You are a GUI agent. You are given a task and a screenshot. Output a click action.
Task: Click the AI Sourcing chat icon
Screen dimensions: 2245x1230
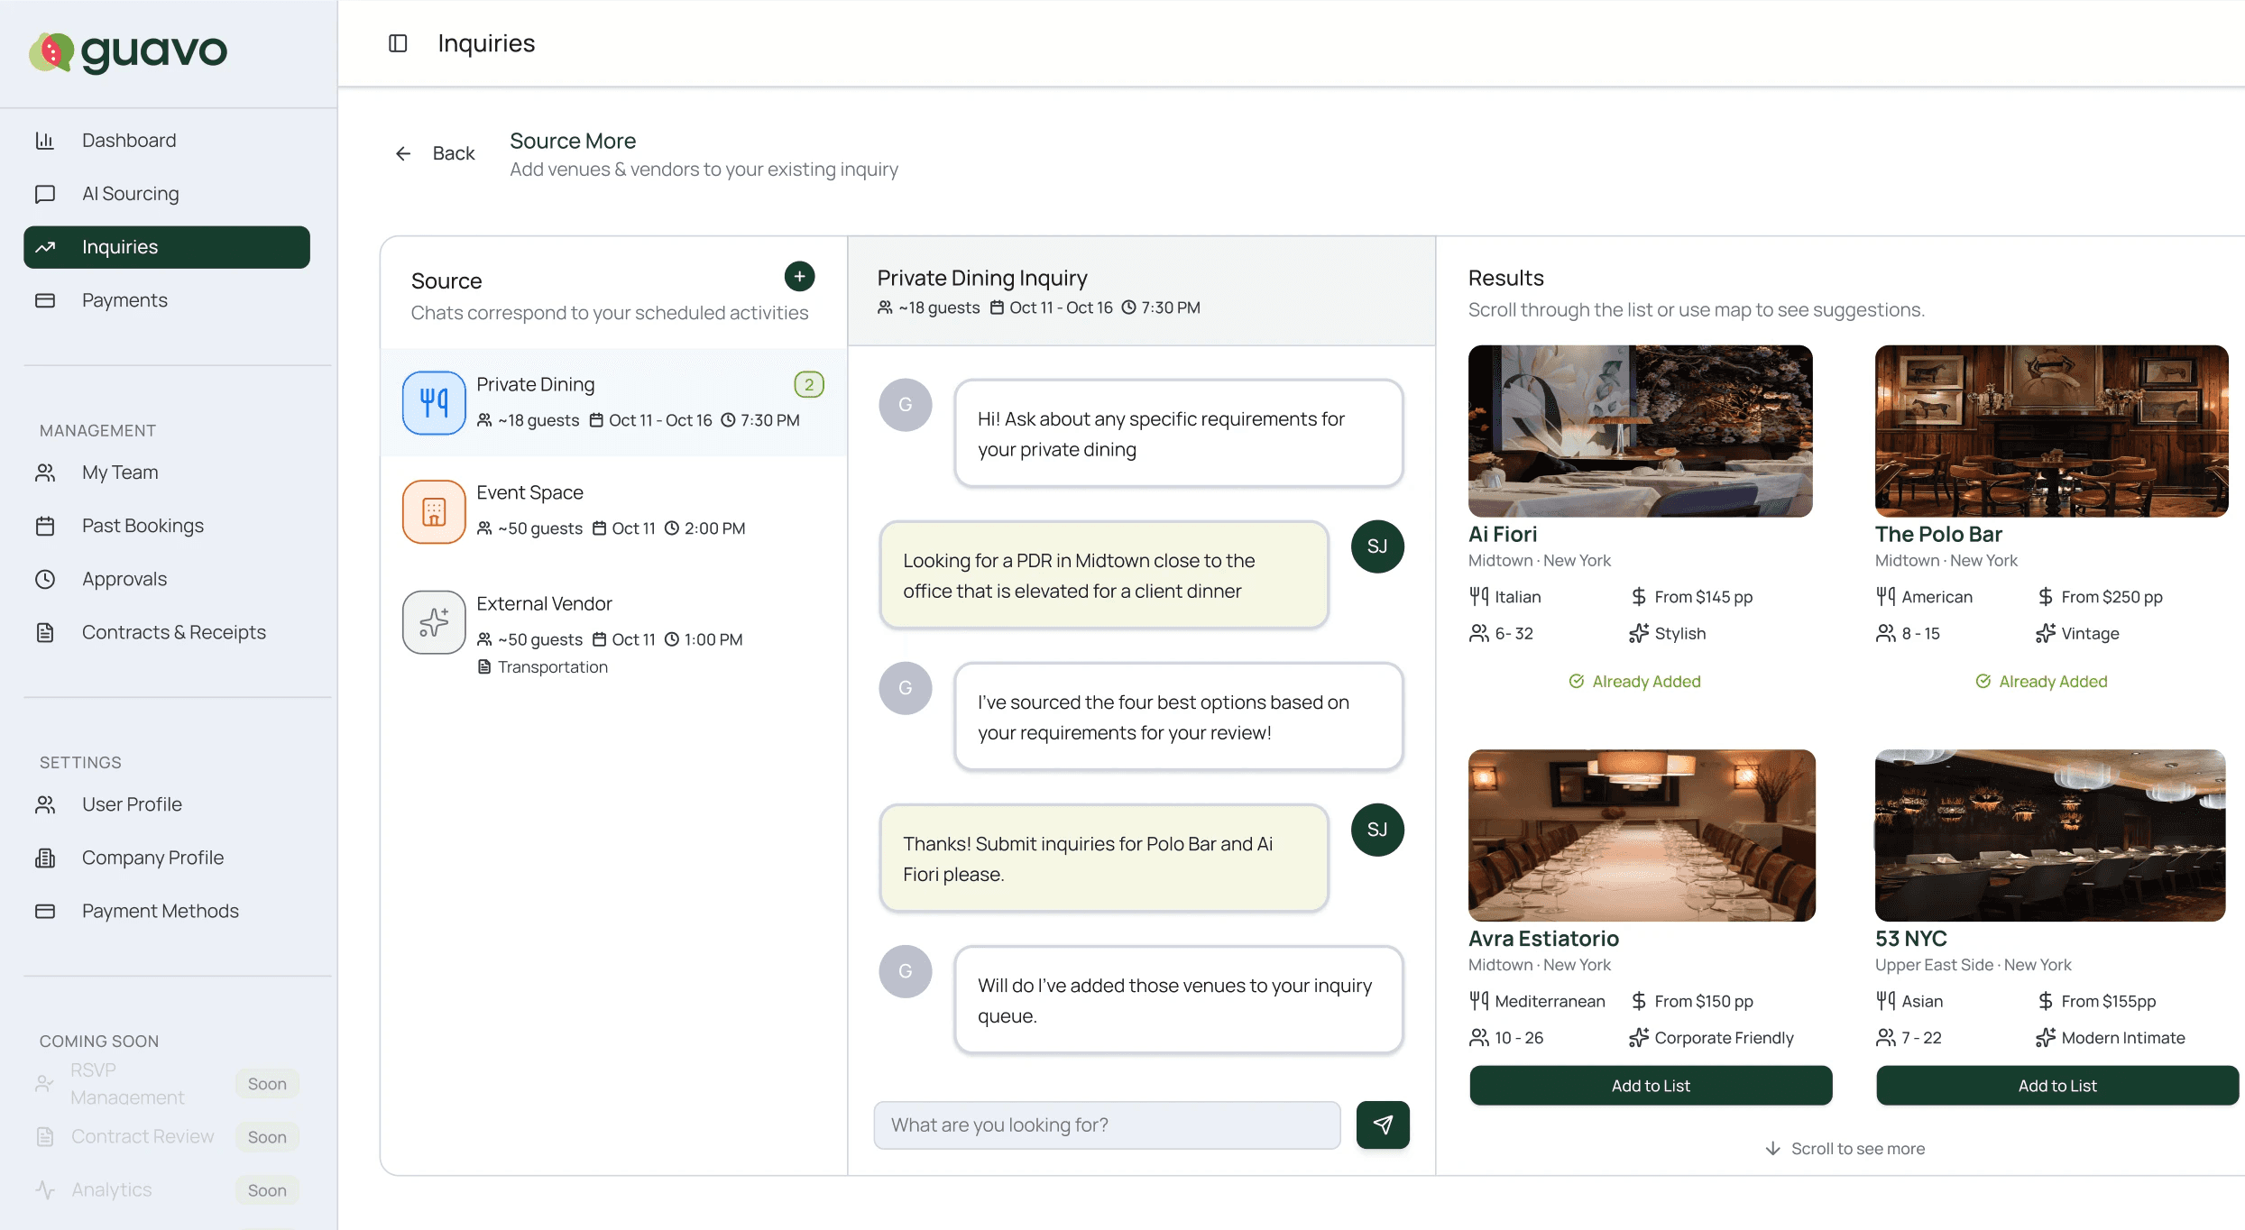[45, 193]
